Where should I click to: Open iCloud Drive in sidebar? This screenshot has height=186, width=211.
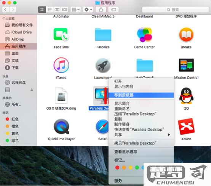pyautogui.click(x=18, y=32)
